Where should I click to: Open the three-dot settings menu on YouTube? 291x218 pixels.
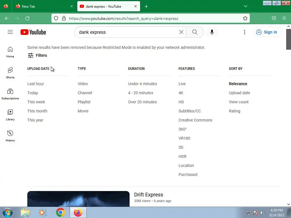(x=245, y=32)
